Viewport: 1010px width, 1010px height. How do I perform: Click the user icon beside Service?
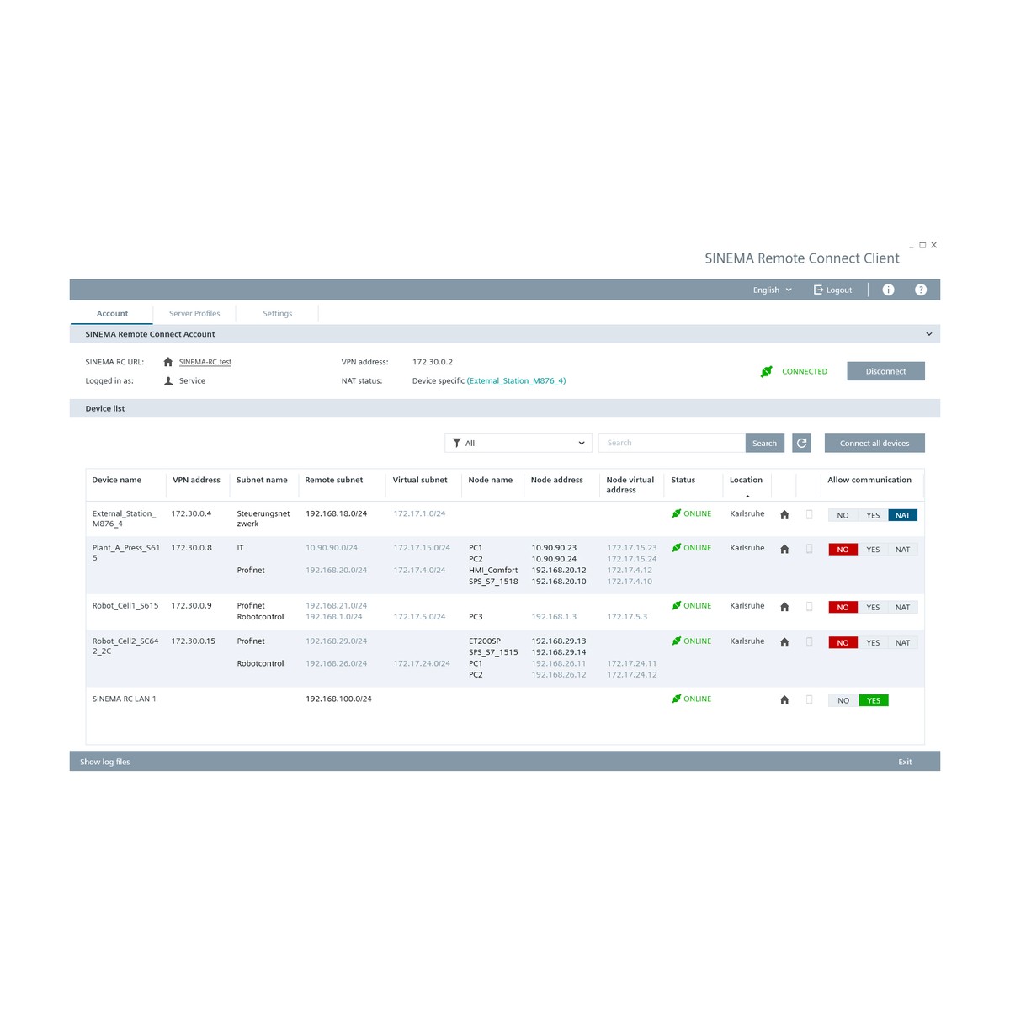pos(168,381)
